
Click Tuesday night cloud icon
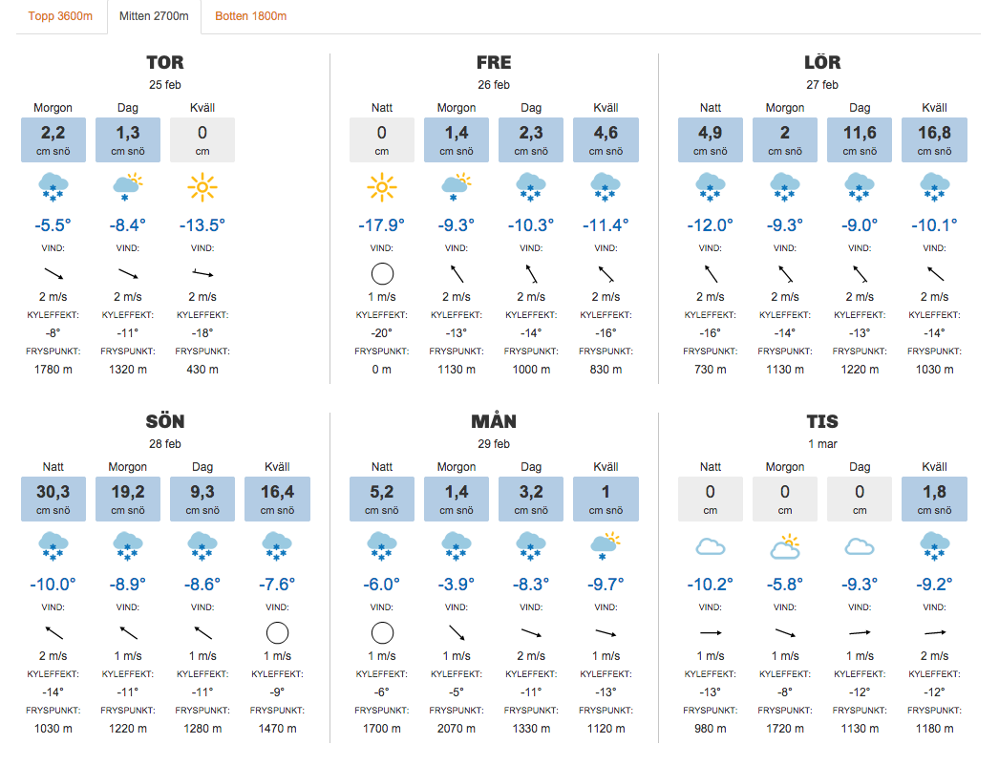pyautogui.click(x=711, y=546)
